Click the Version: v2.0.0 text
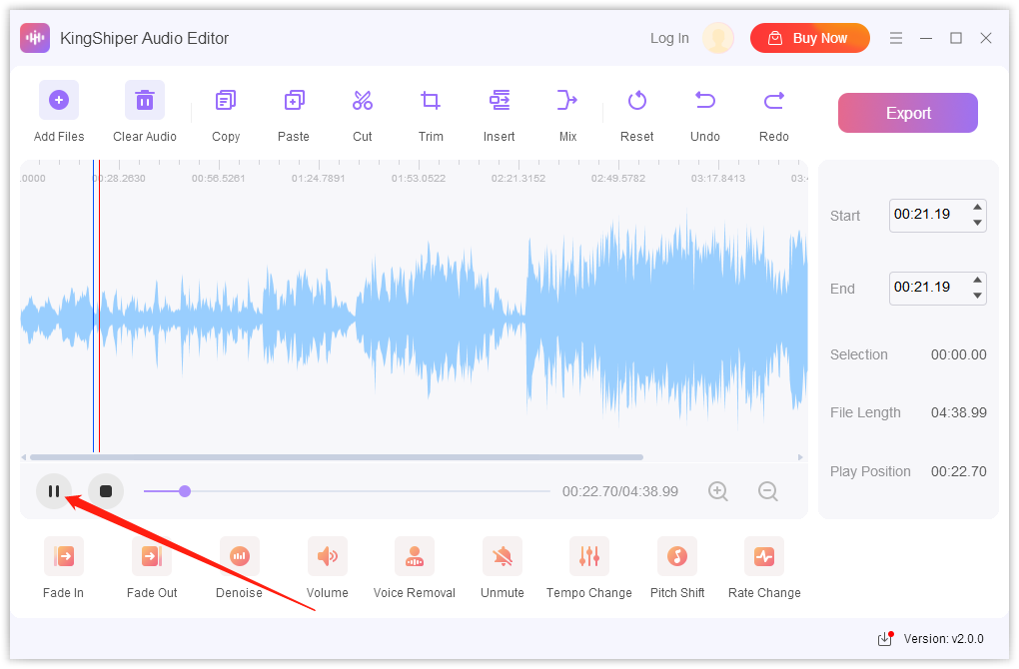Viewport: 1019px width, 669px height. [944, 639]
